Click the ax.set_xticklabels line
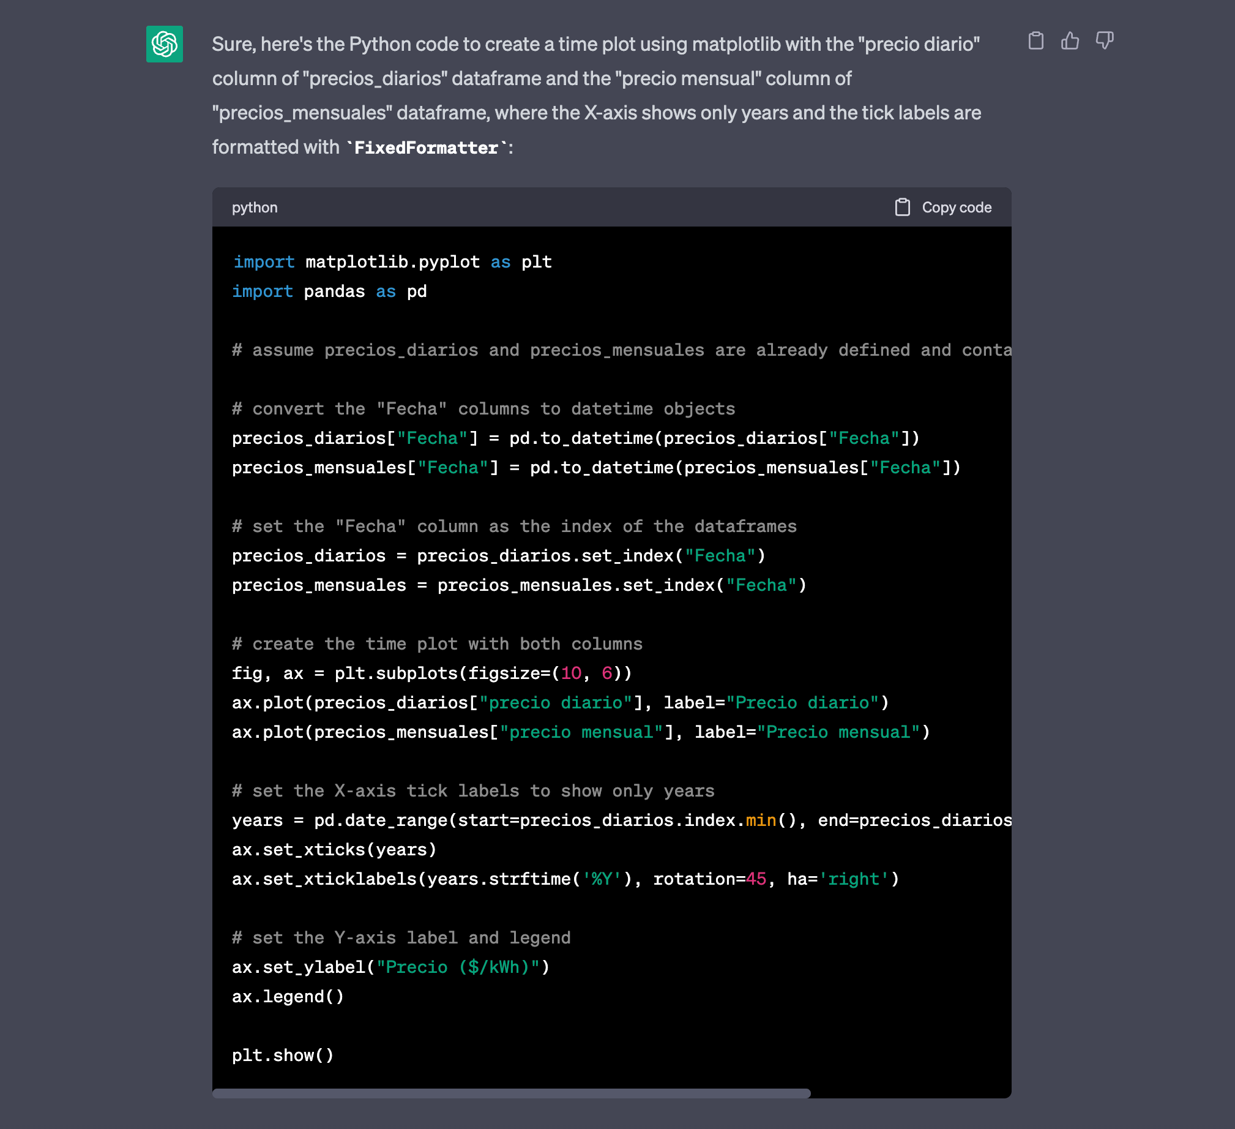Screen dimensions: 1235x1129 (565, 879)
